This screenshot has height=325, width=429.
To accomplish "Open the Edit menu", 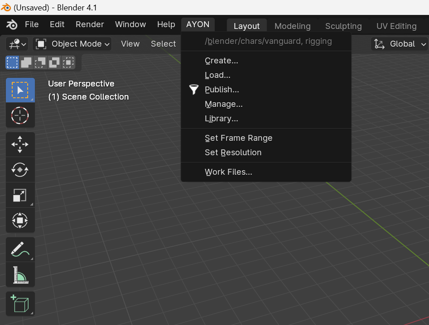I will [57, 24].
